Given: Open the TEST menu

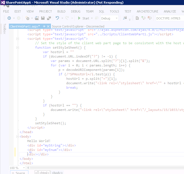Looking at the screenshot, I should (128, 11).
